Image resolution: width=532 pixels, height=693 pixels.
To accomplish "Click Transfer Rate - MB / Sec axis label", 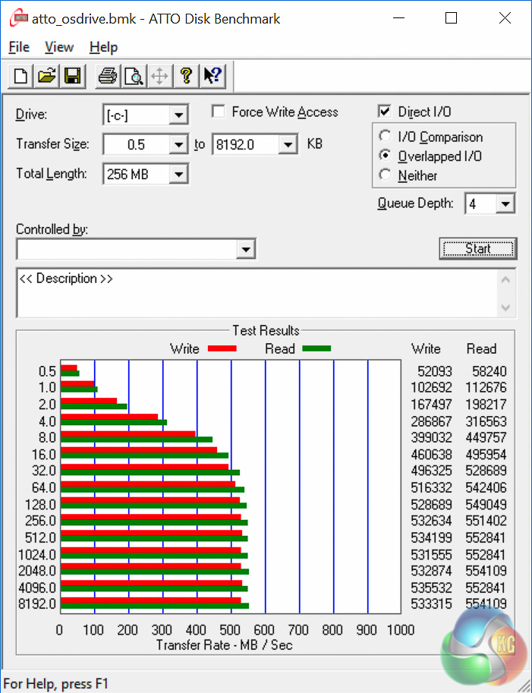I will click(224, 645).
